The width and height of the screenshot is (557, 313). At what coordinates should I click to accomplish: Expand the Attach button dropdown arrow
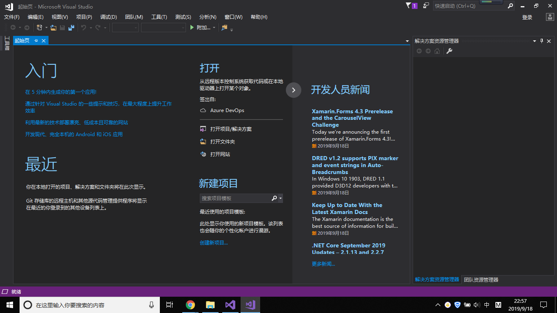click(x=214, y=28)
